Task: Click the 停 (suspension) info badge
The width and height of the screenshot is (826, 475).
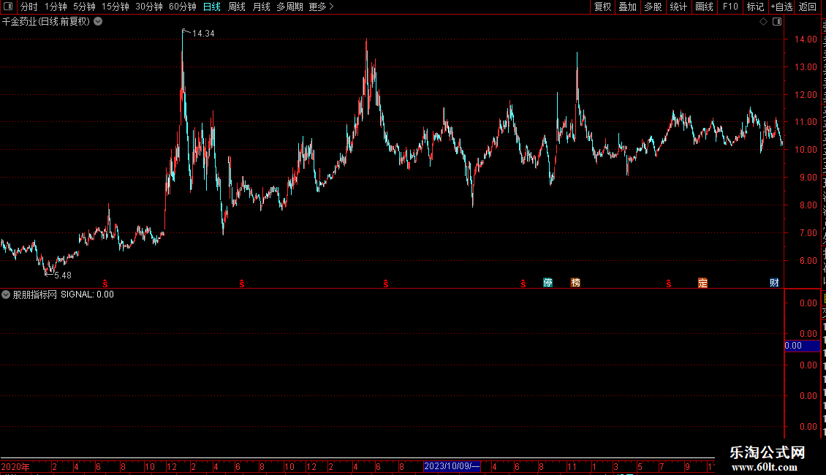Action: 547,283
